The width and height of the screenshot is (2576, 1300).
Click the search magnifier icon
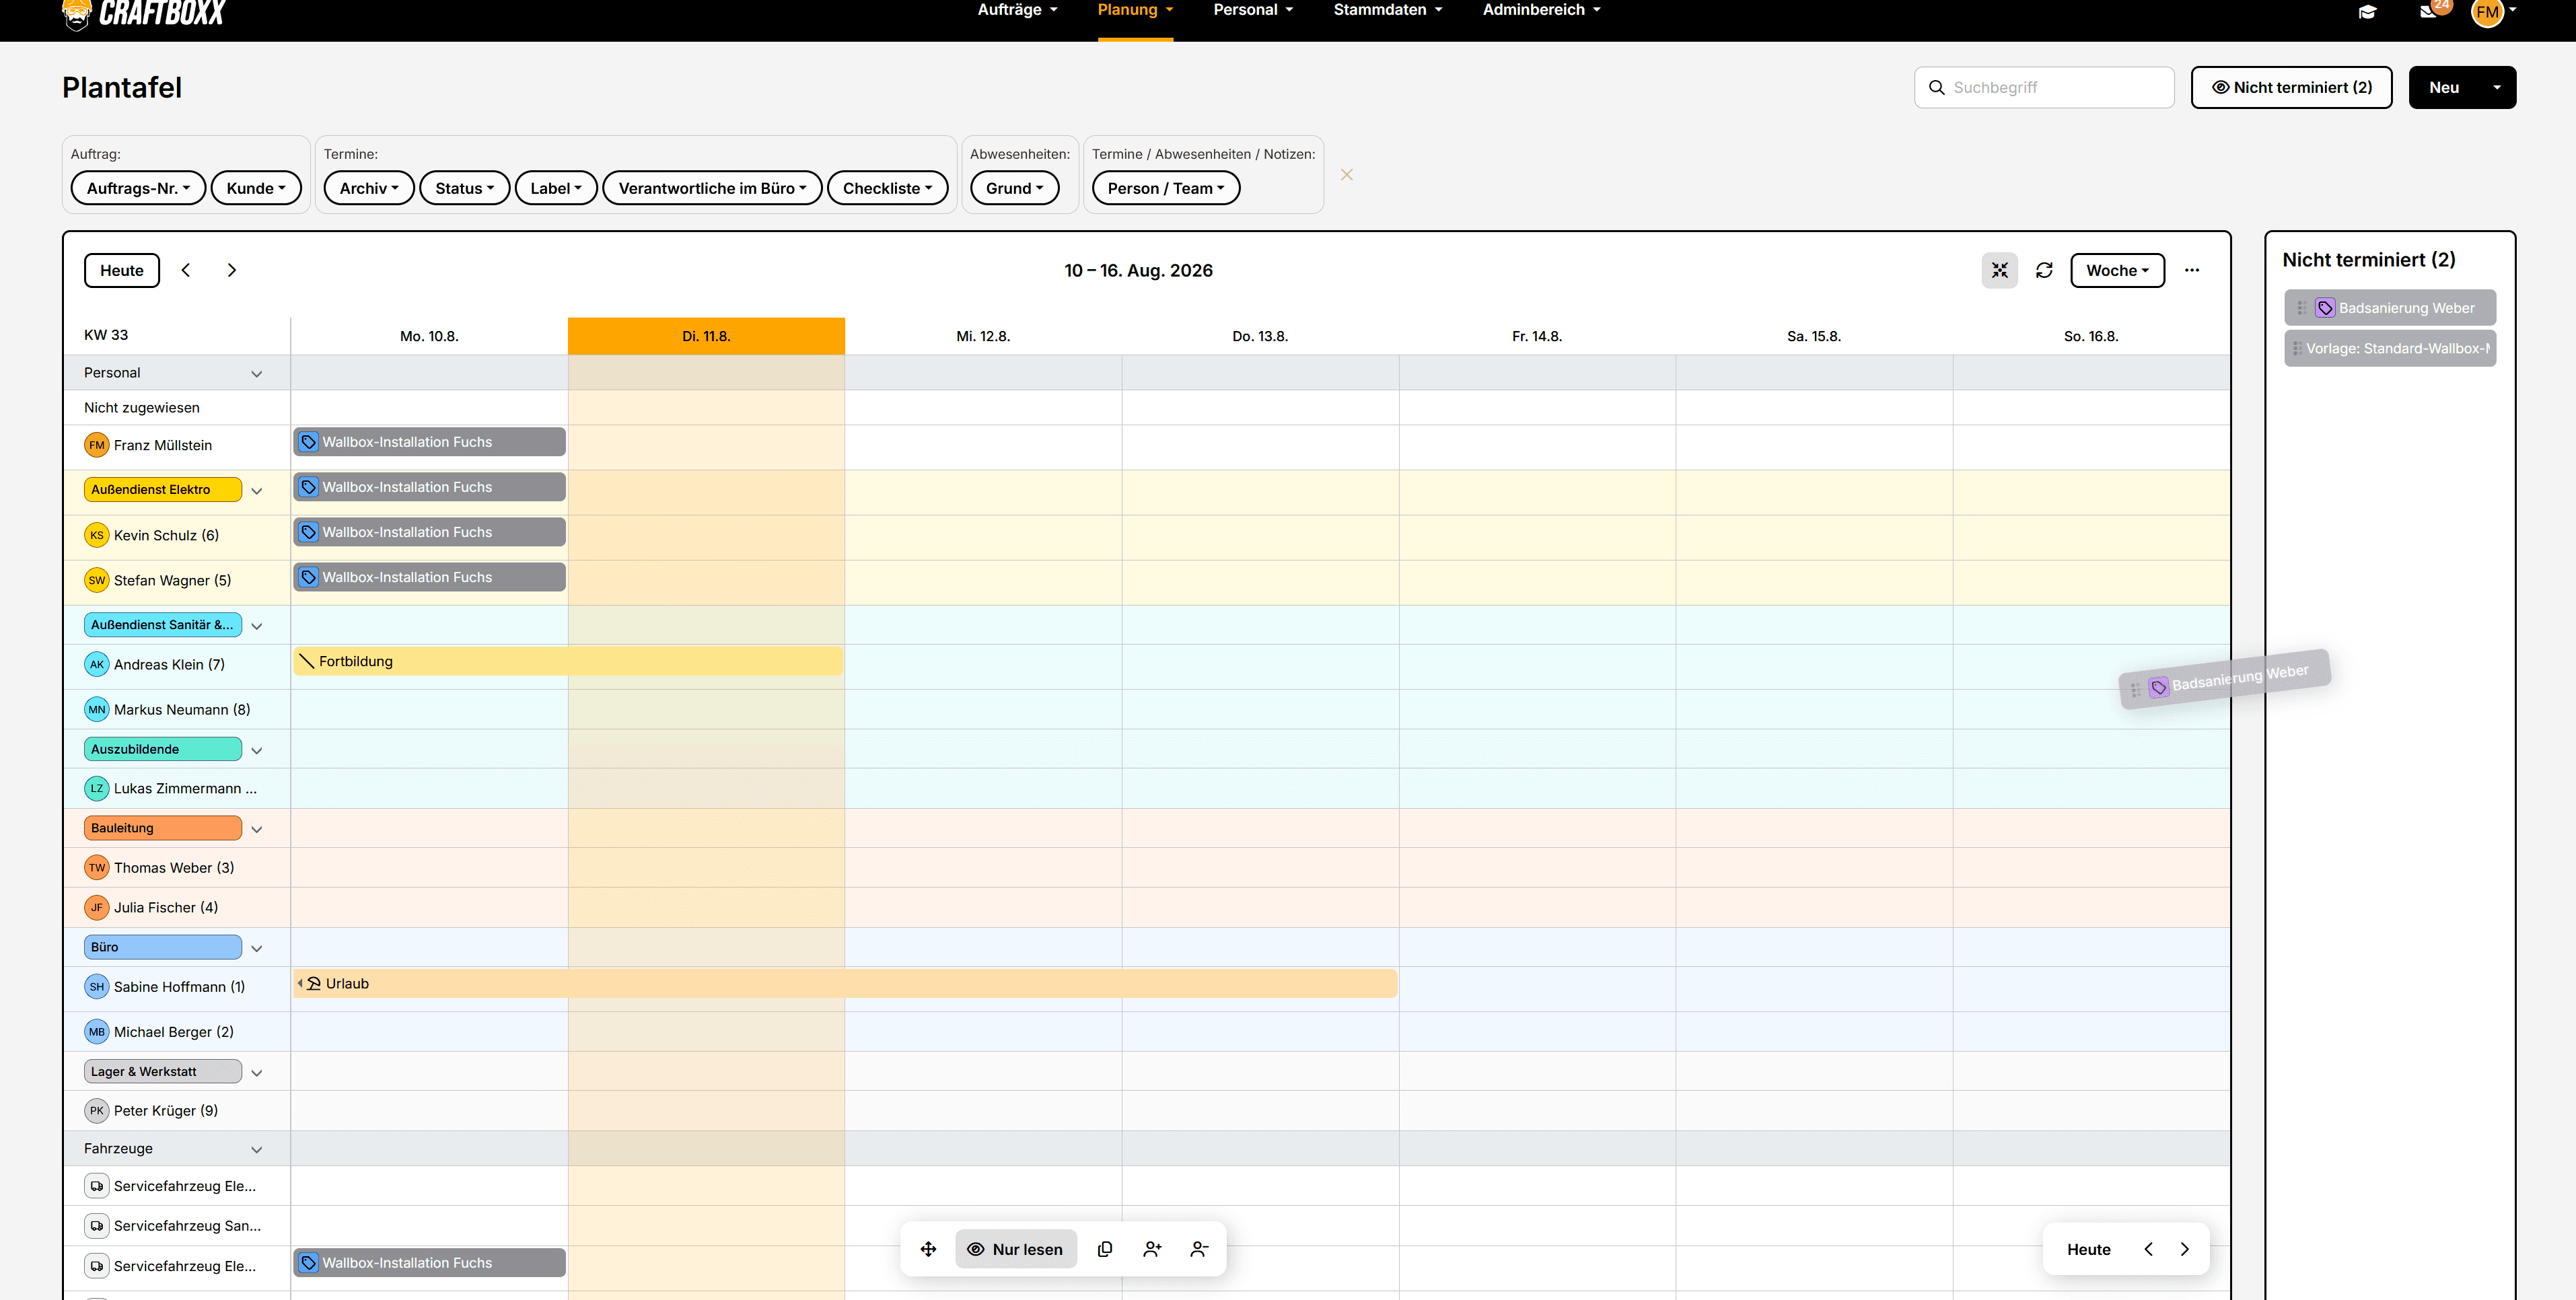pyautogui.click(x=1937, y=87)
